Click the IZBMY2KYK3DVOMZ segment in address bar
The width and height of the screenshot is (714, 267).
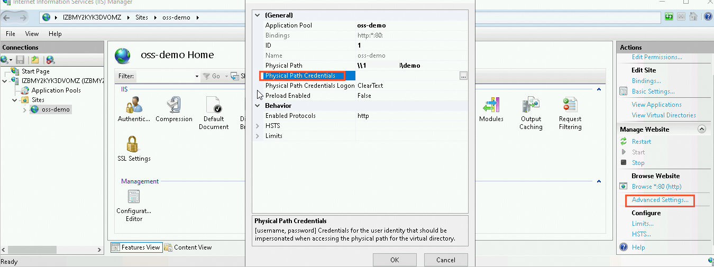(92, 17)
